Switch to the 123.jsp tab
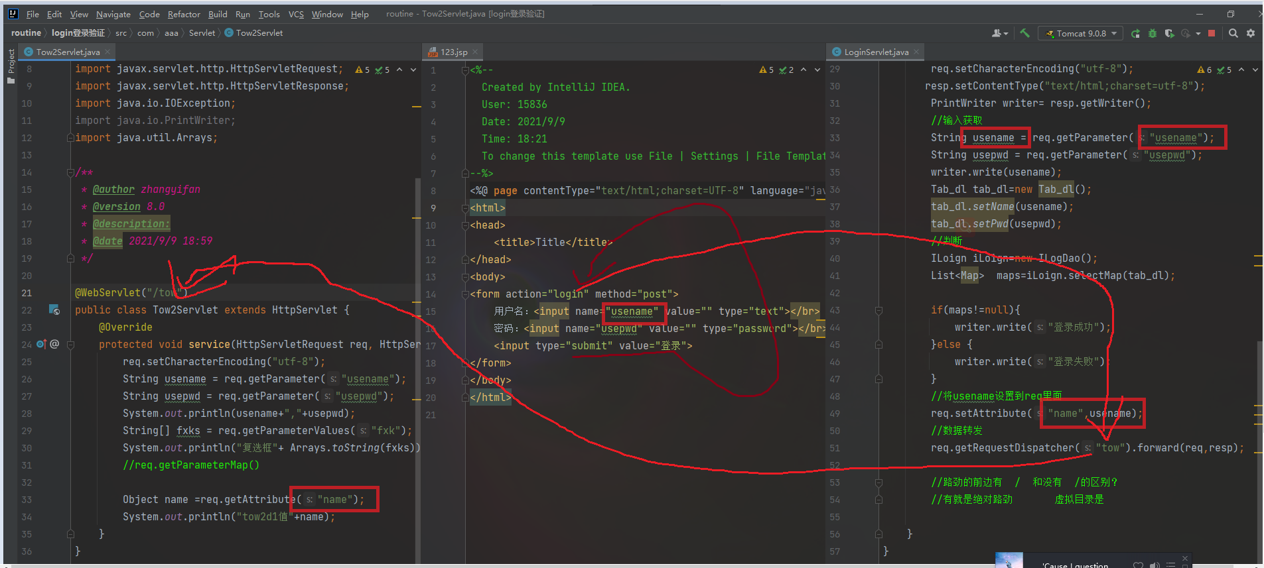The image size is (1264, 568). 454,52
